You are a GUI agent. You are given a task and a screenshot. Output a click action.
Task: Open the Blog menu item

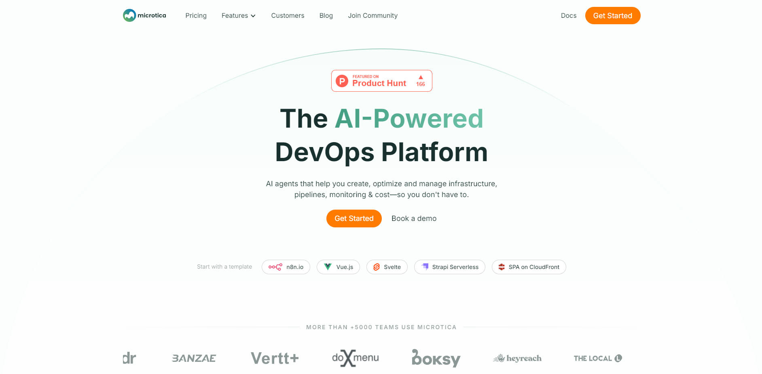point(326,15)
